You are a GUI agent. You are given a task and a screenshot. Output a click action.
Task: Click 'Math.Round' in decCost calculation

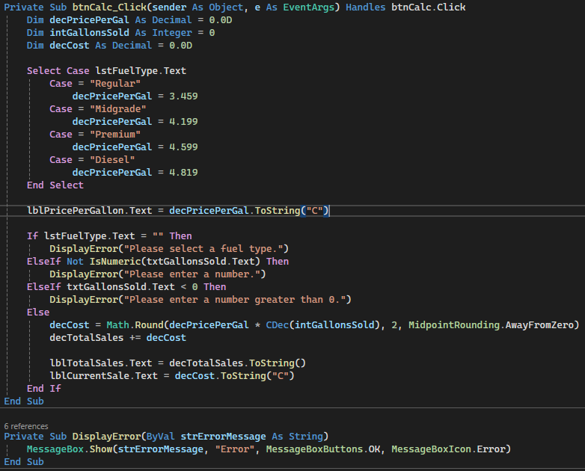[135, 324]
